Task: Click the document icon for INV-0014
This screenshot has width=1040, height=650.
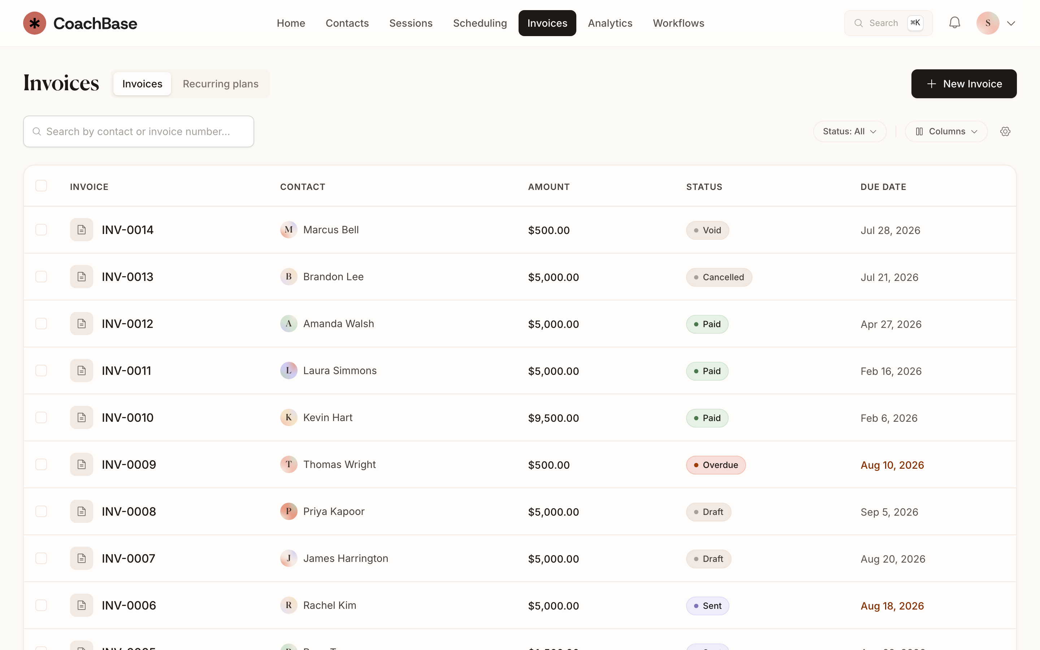Action: [82, 230]
